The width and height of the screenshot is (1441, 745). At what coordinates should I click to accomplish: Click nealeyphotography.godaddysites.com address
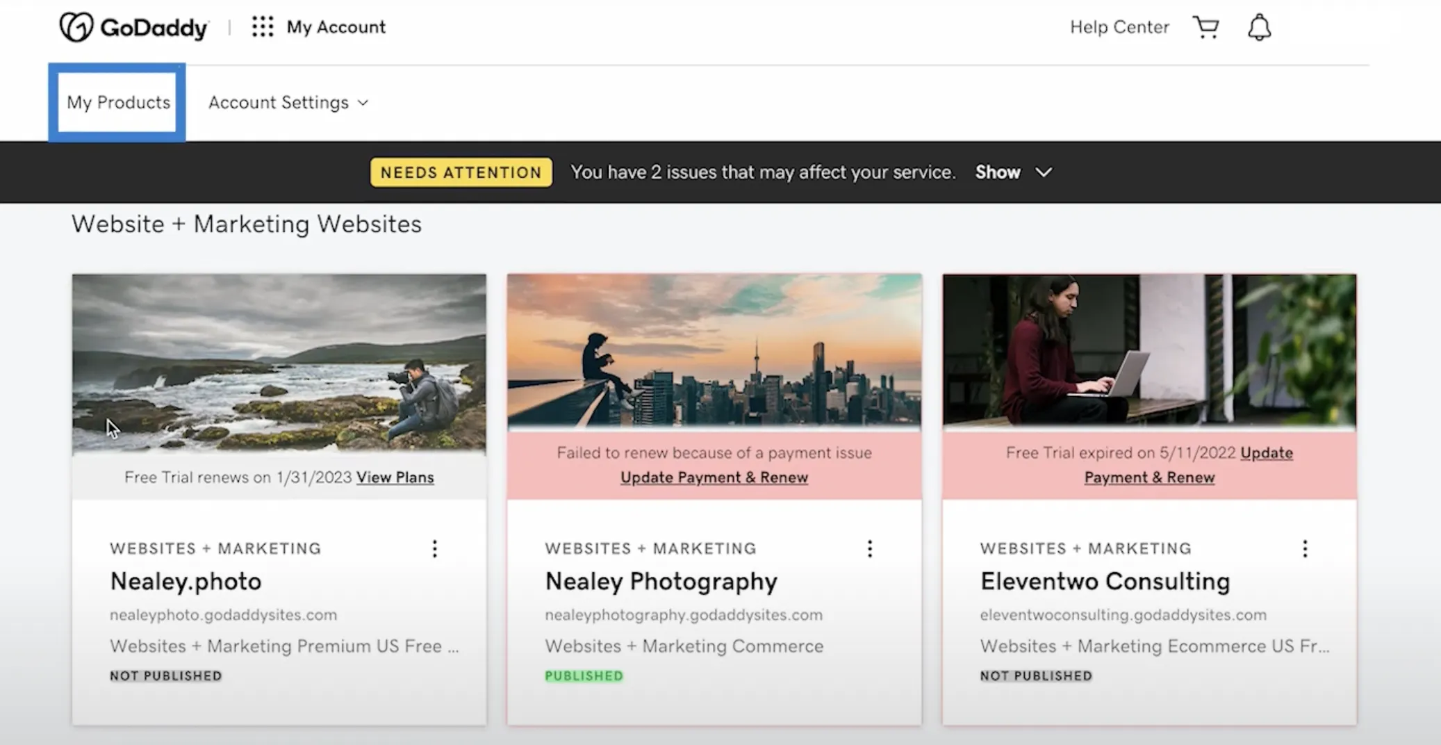point(684,615)
